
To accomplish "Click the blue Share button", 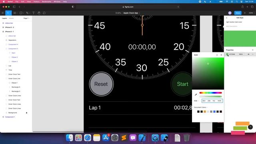I will click(238, 13).
